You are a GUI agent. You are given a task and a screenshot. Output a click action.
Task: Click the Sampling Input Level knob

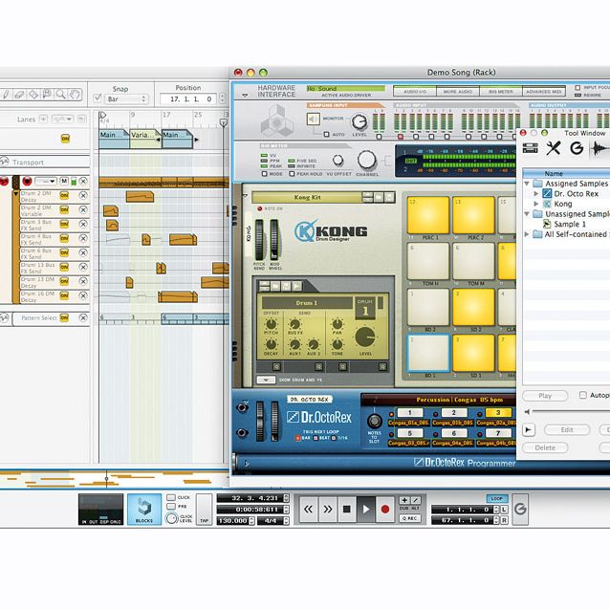coord(359,121)
